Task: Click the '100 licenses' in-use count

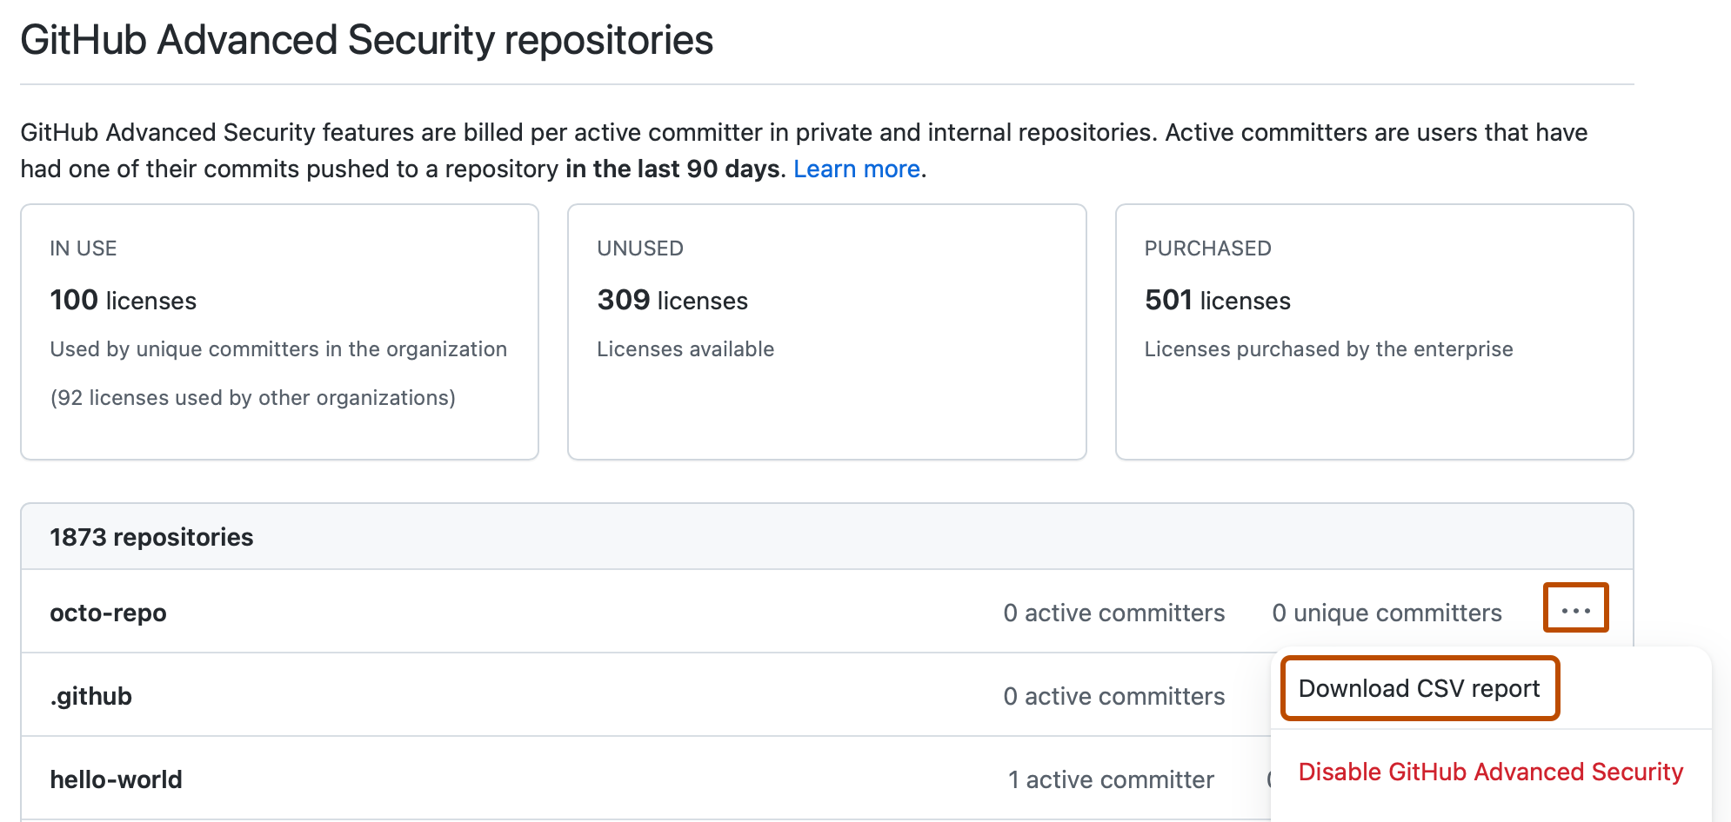Action: [123, 300]
